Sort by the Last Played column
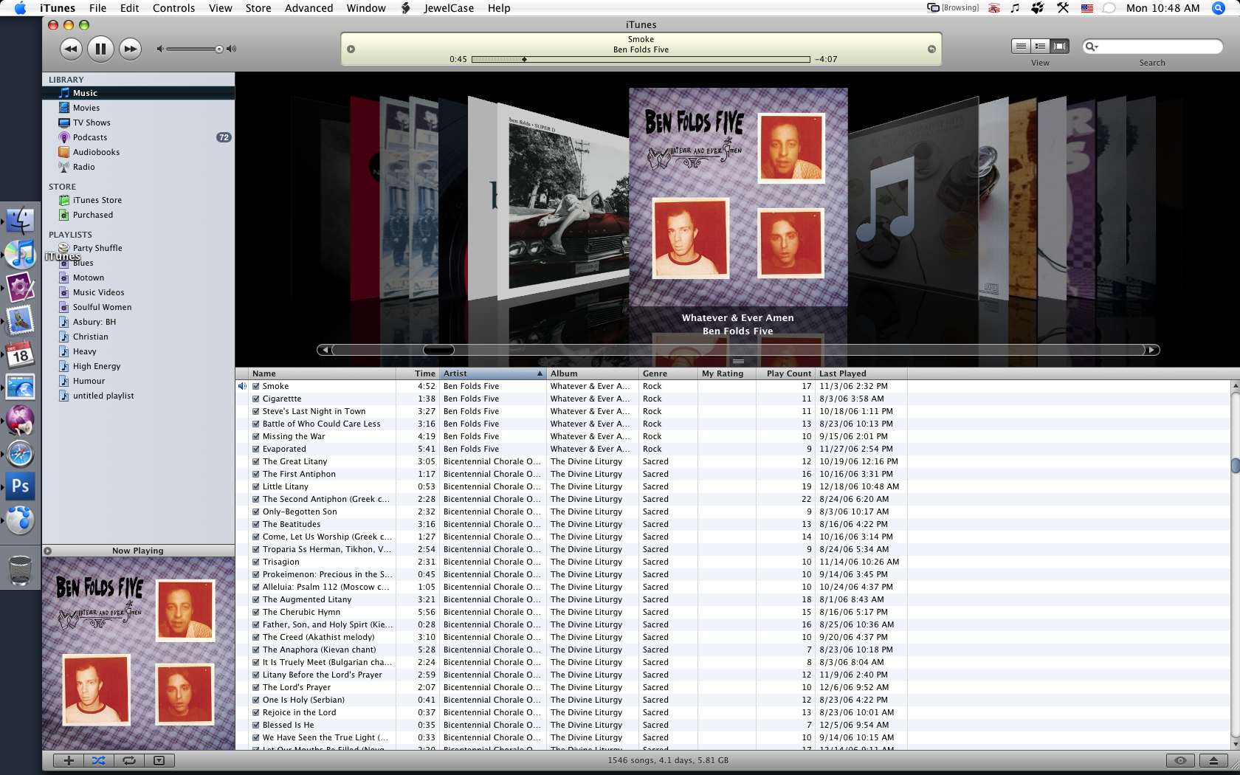 coord(861,373)
